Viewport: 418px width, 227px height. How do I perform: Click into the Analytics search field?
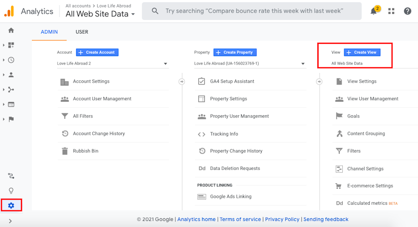252,11
